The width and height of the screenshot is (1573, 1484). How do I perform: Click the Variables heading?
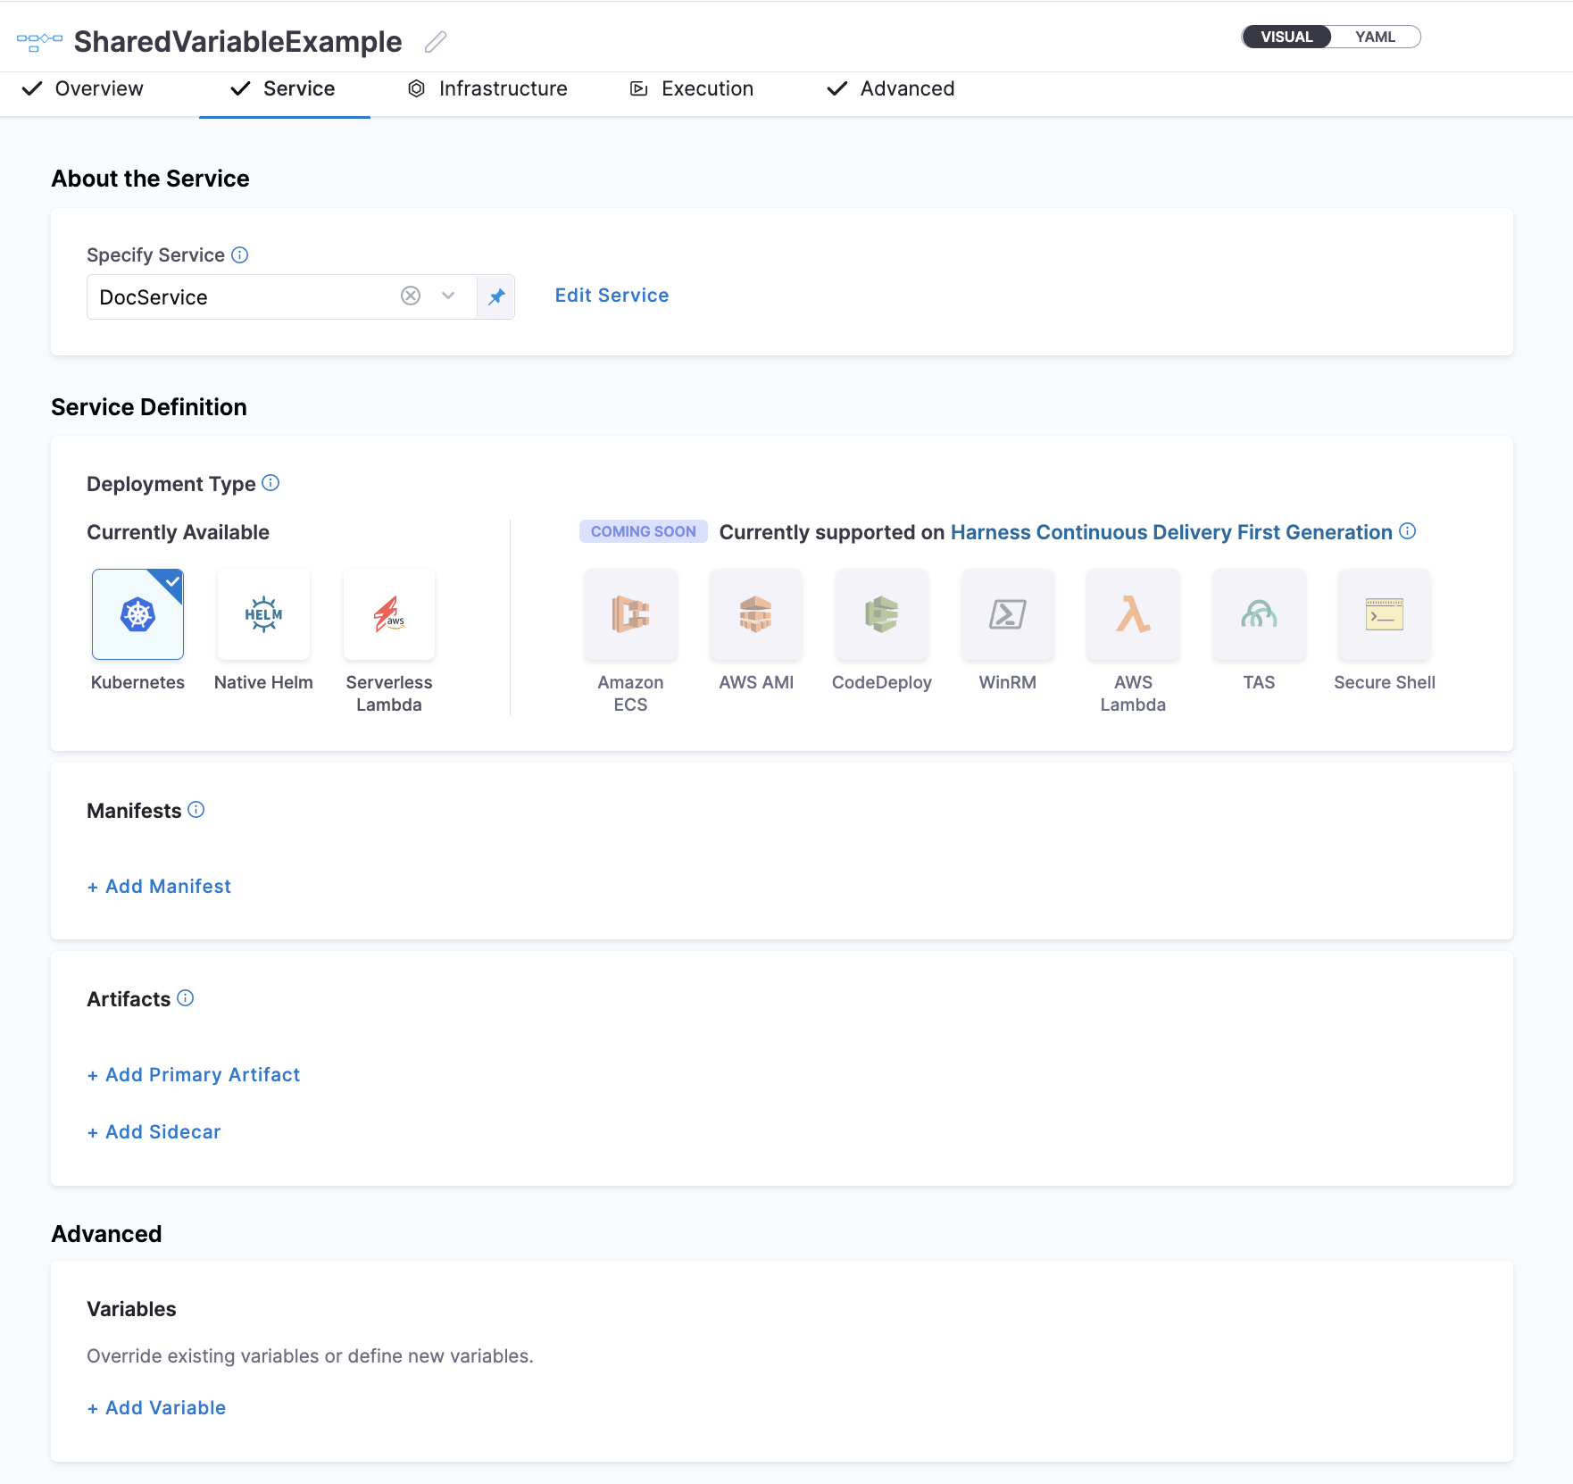[x=131, y=1309]
